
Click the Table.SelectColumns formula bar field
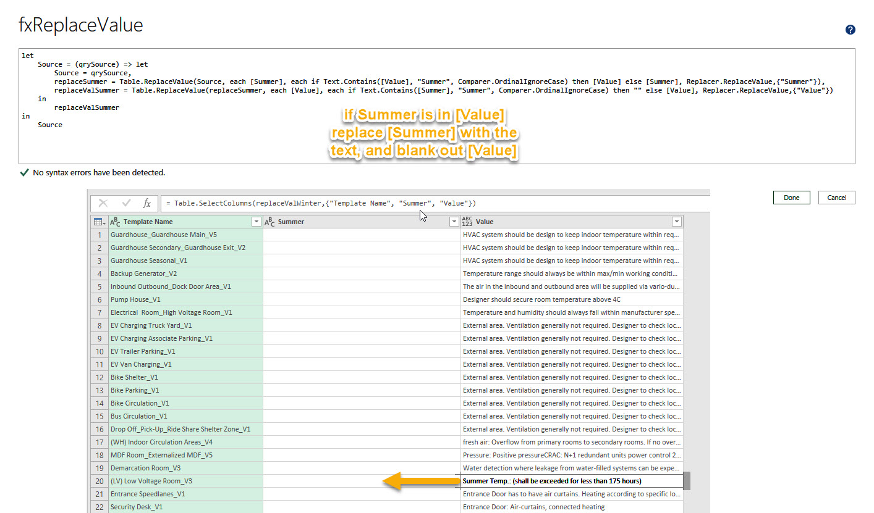[435, 203]
